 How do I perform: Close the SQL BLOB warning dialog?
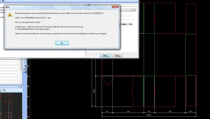pos(115,6)
